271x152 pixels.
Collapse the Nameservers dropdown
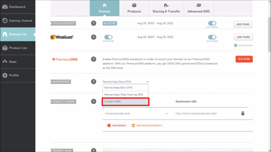coord(125,82)
